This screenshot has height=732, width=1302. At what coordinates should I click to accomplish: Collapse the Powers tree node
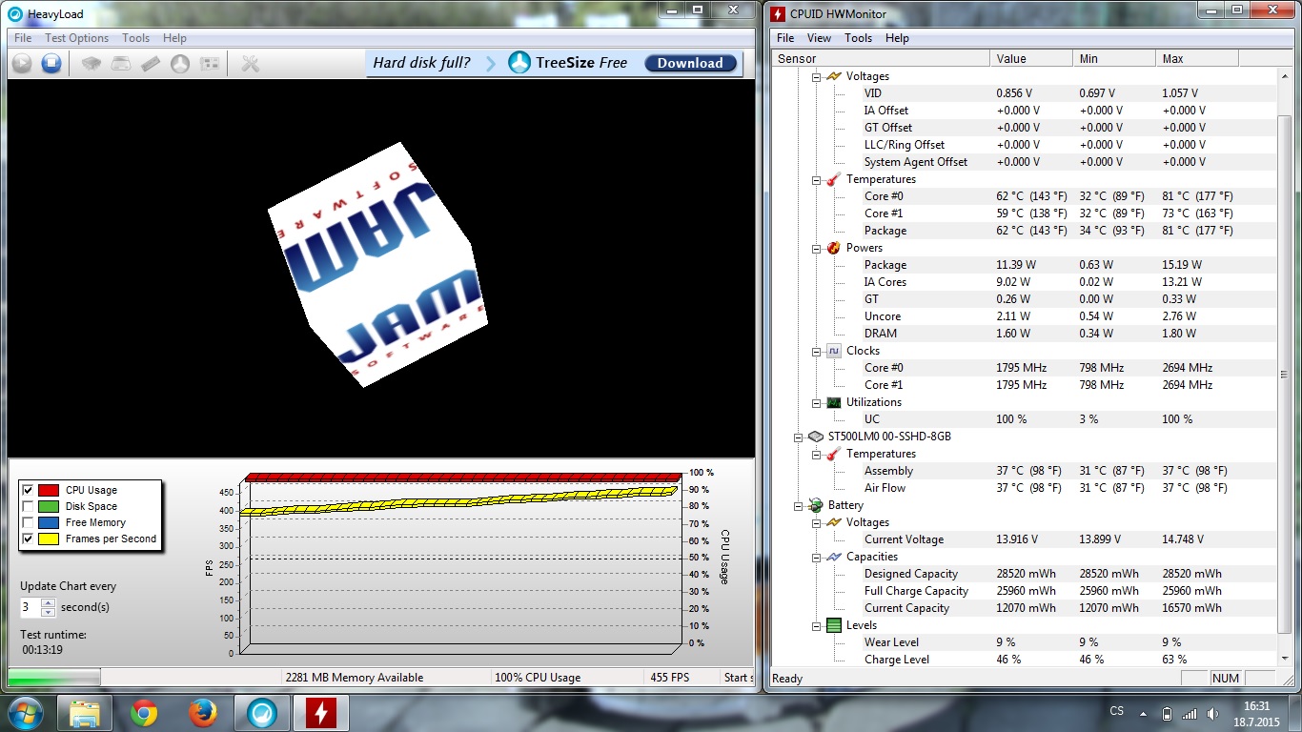click(x=817, y=248)
